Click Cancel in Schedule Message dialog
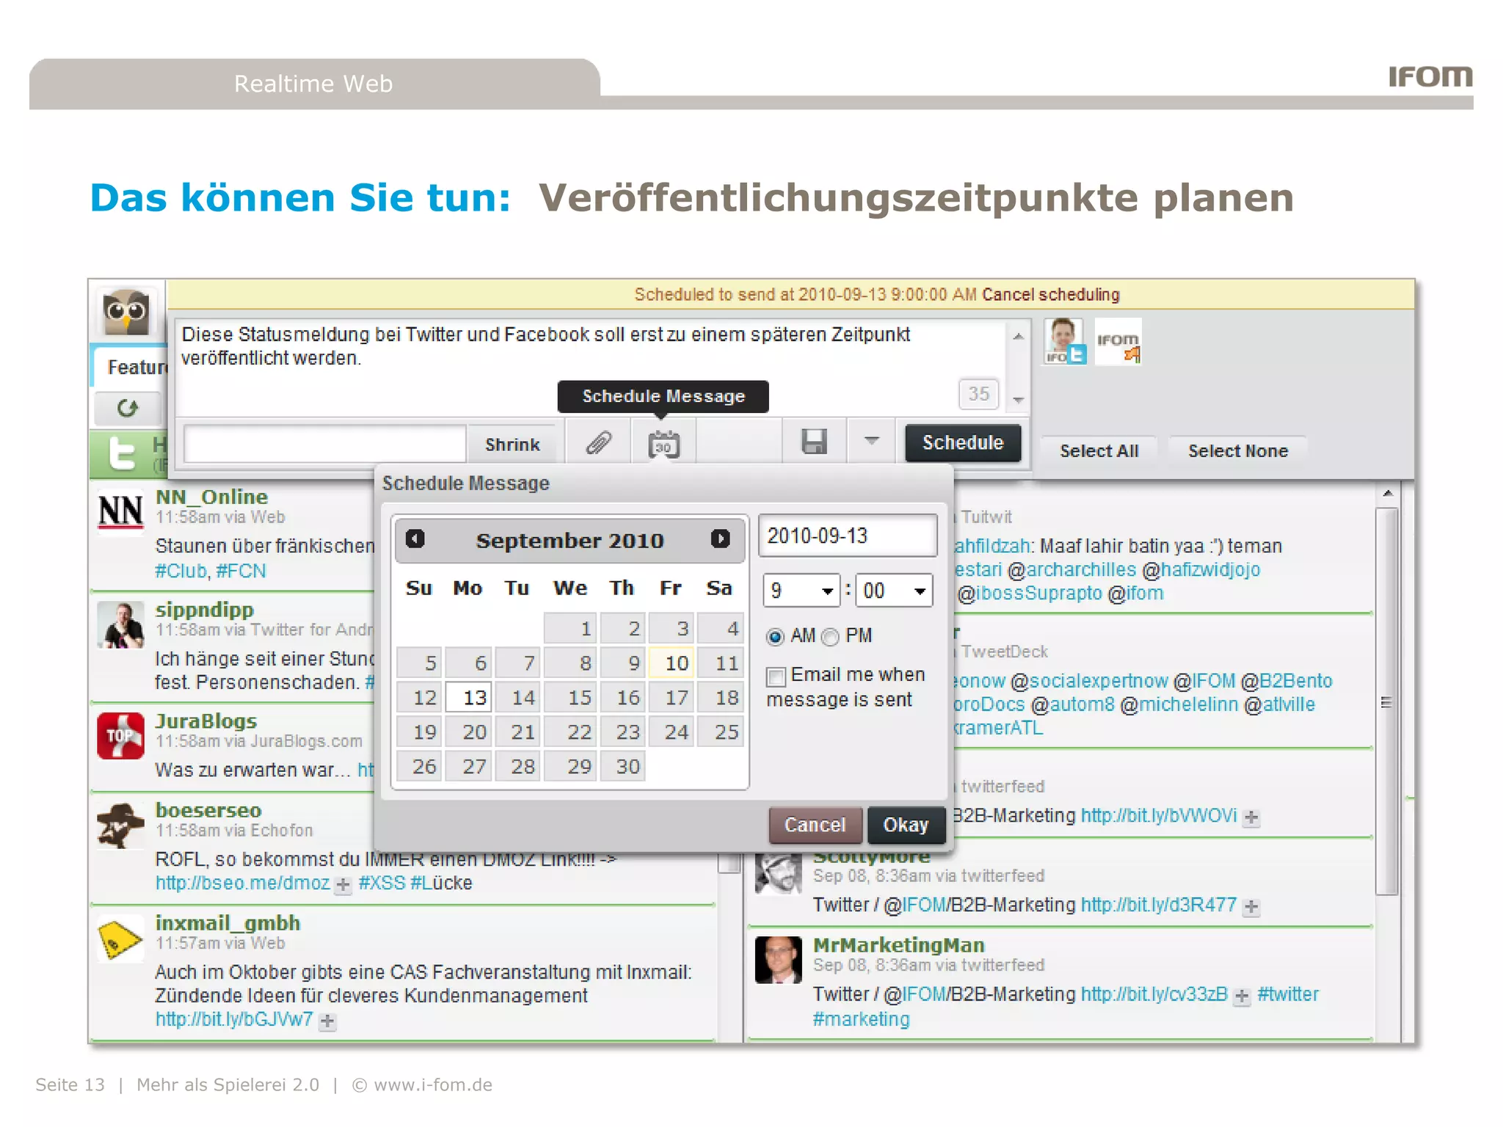 coord(815,825)
